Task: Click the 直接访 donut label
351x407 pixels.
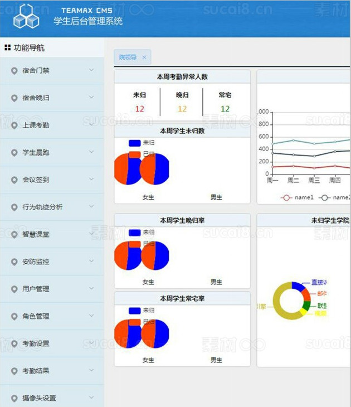Action: pyautogui.click(x=319, y=283)
